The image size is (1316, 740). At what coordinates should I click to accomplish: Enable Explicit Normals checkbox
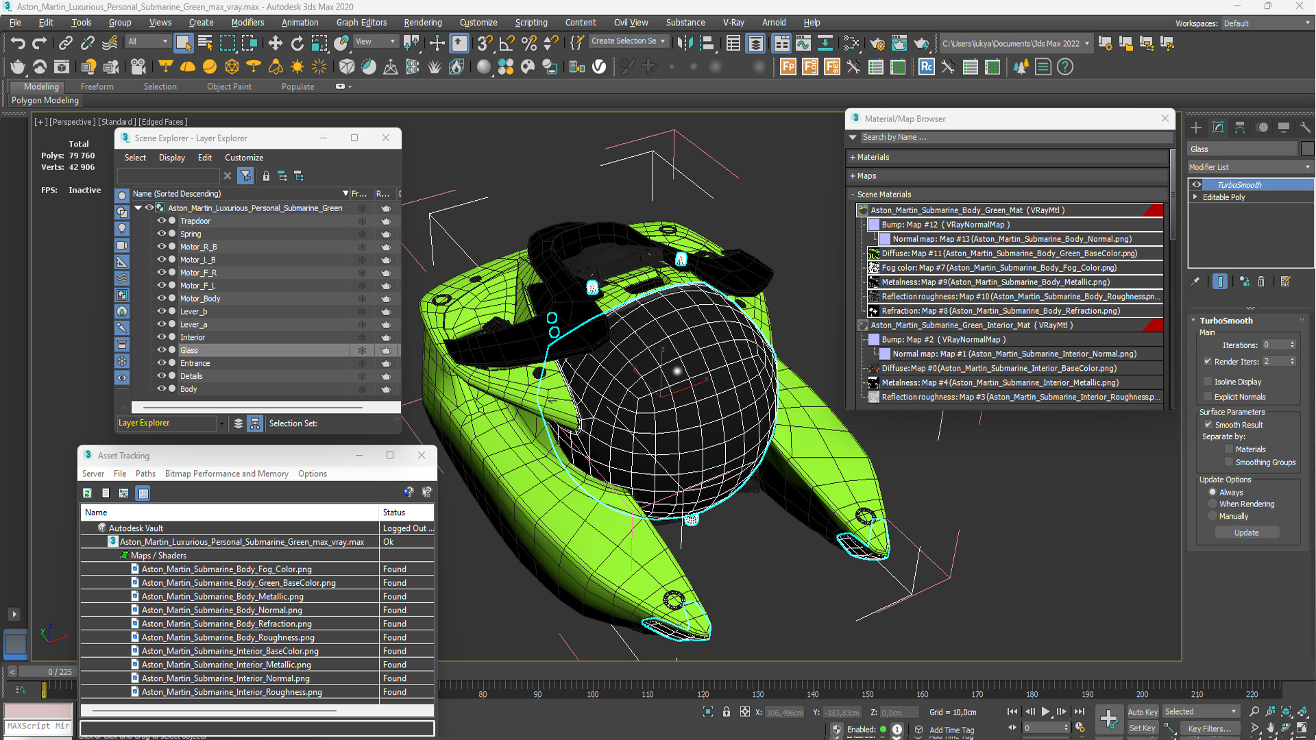pyautogui.click(x=1208, y=397)
